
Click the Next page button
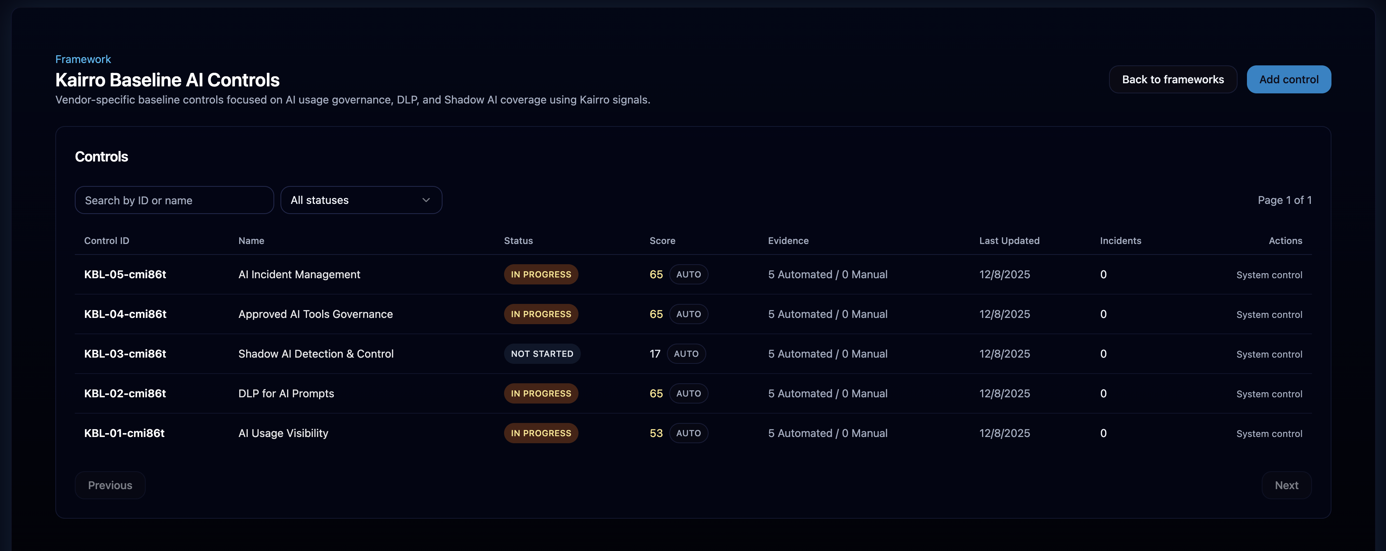click(x=1286, y=485)
